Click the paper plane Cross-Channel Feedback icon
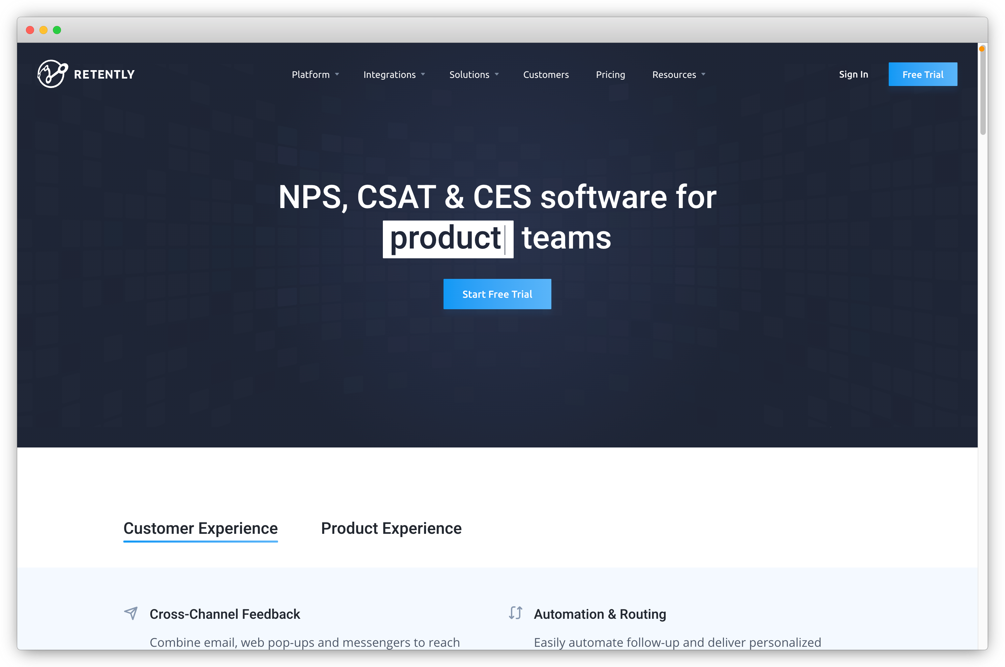 (x=131, y=613)
